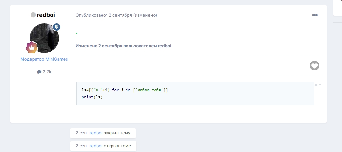Screen dimensions: 342x152
Task: Like the post with heart button
Action: 314,66
